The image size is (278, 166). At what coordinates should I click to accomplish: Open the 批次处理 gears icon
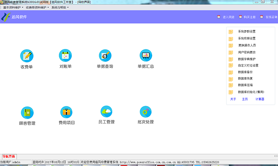click(x=146, y=112)
